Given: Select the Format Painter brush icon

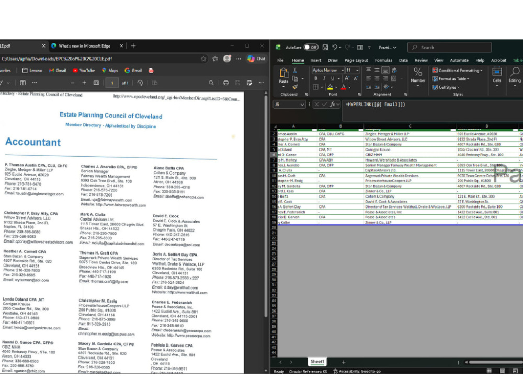Looking at the screenshot, I should [x=295, y=87].
